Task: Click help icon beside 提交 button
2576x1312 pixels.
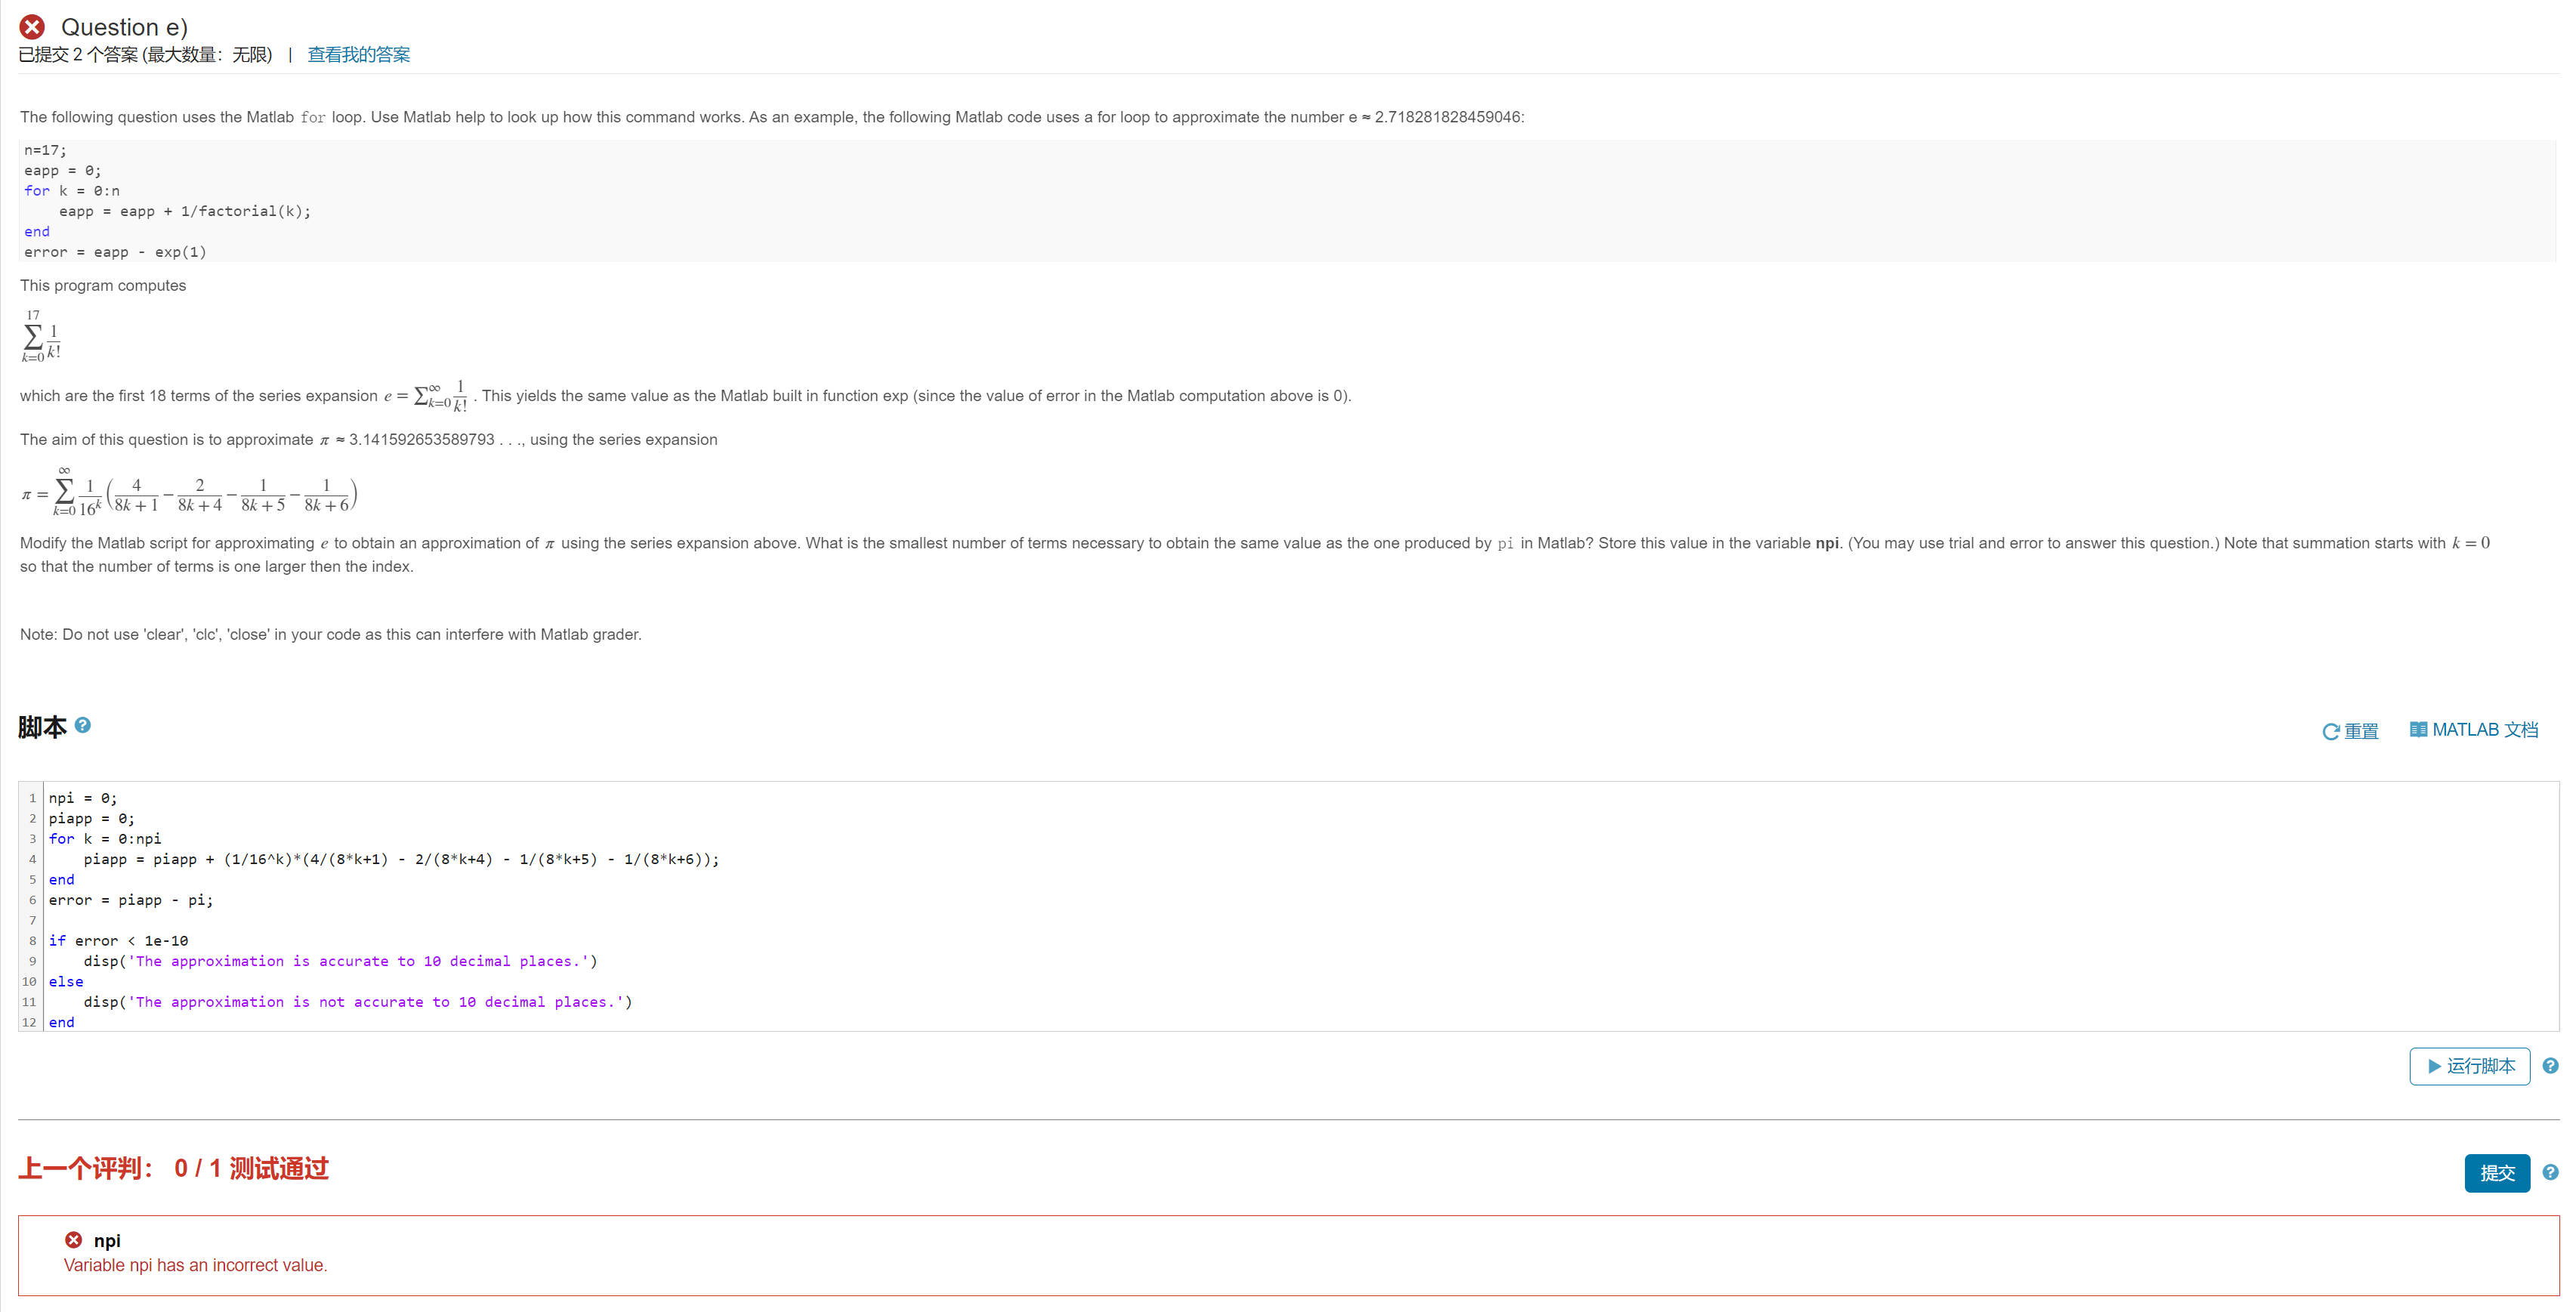Action: pyautogui.click(x=2550, y=1172)
